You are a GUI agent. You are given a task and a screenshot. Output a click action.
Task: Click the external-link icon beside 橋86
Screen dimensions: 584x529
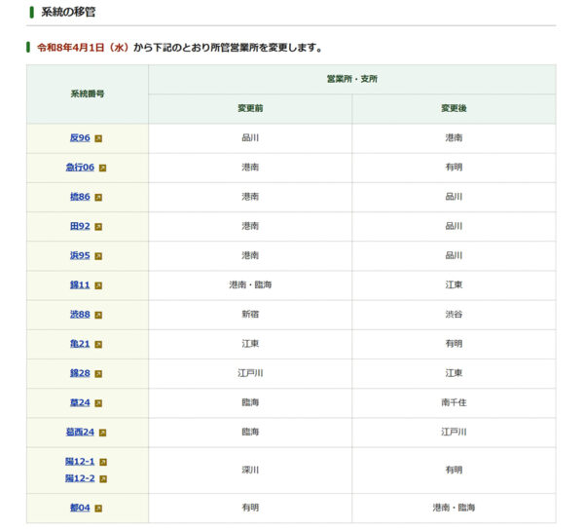click(x=98, y=197)
